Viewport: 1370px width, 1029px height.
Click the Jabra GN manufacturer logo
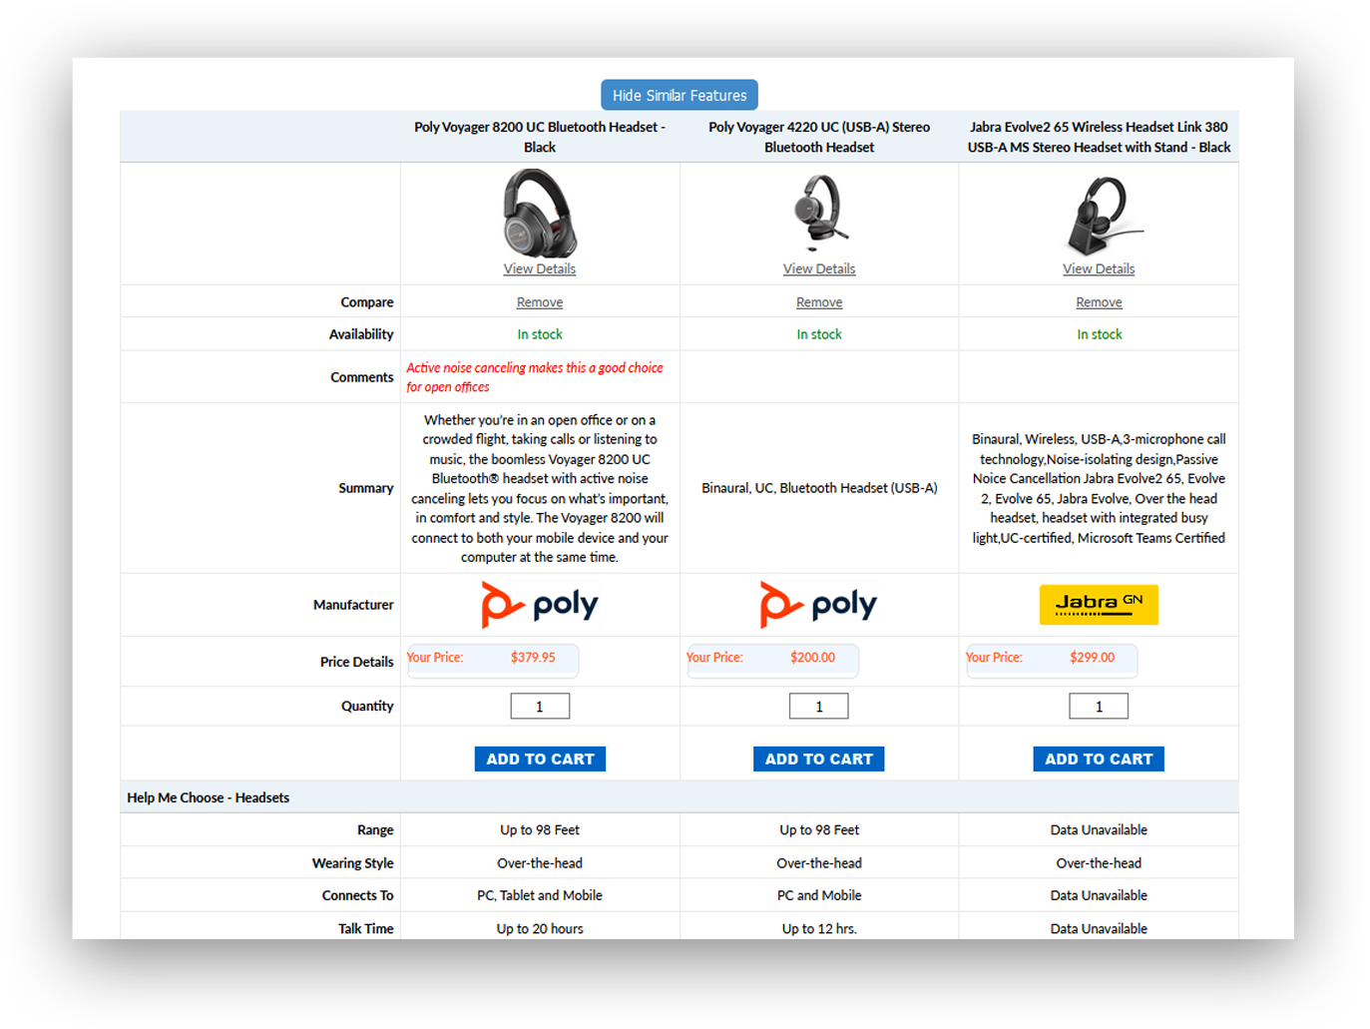click(x=1099, y=605)
